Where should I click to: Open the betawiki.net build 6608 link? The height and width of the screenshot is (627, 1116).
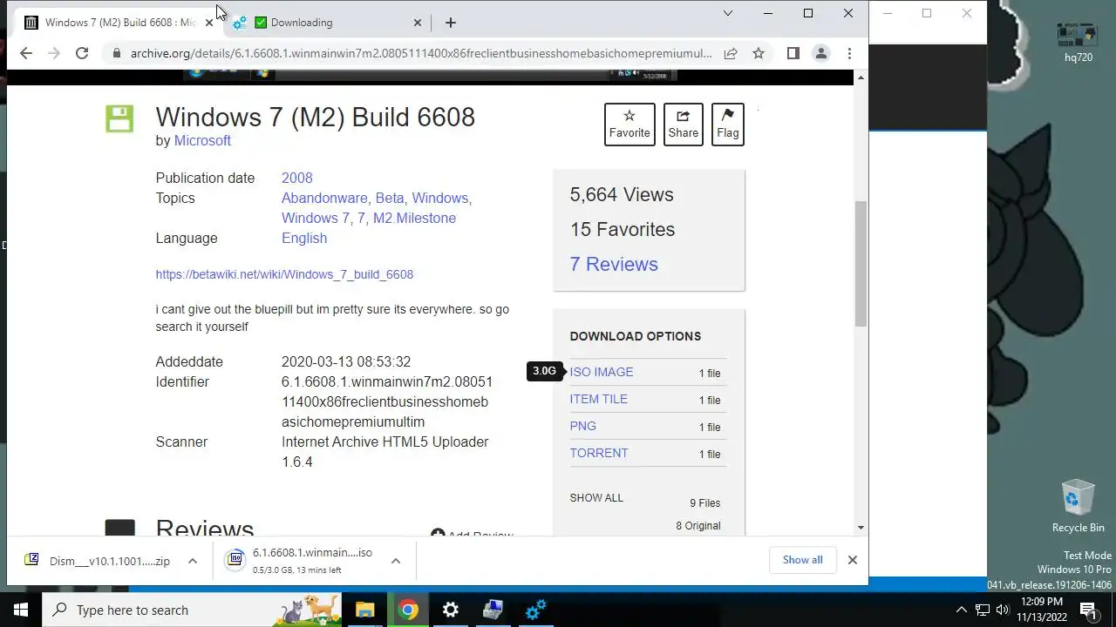pos(284,274)
